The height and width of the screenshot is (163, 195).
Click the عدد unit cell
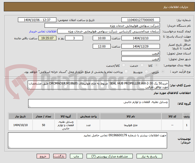tap(88, 125)
